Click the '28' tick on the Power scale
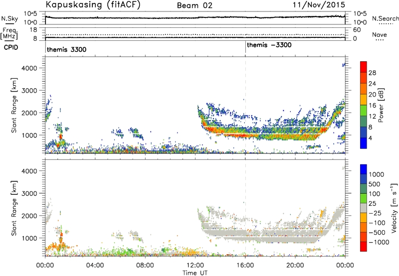 tap(372, 73)
